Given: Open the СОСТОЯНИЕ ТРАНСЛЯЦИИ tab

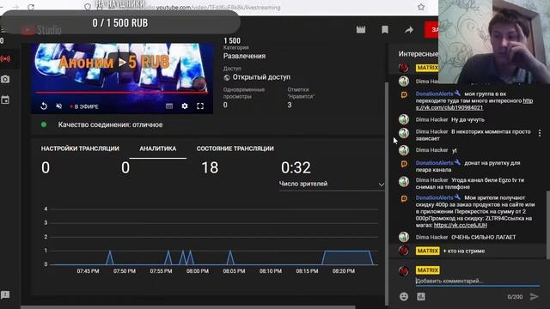Looking at the screenshot, I should click(x=235, y=148).
